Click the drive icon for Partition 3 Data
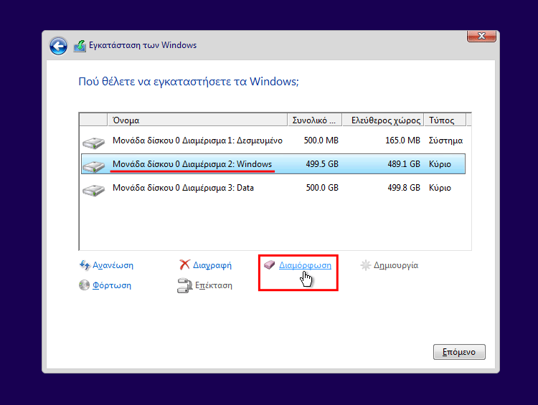 [x=93, y=189]
